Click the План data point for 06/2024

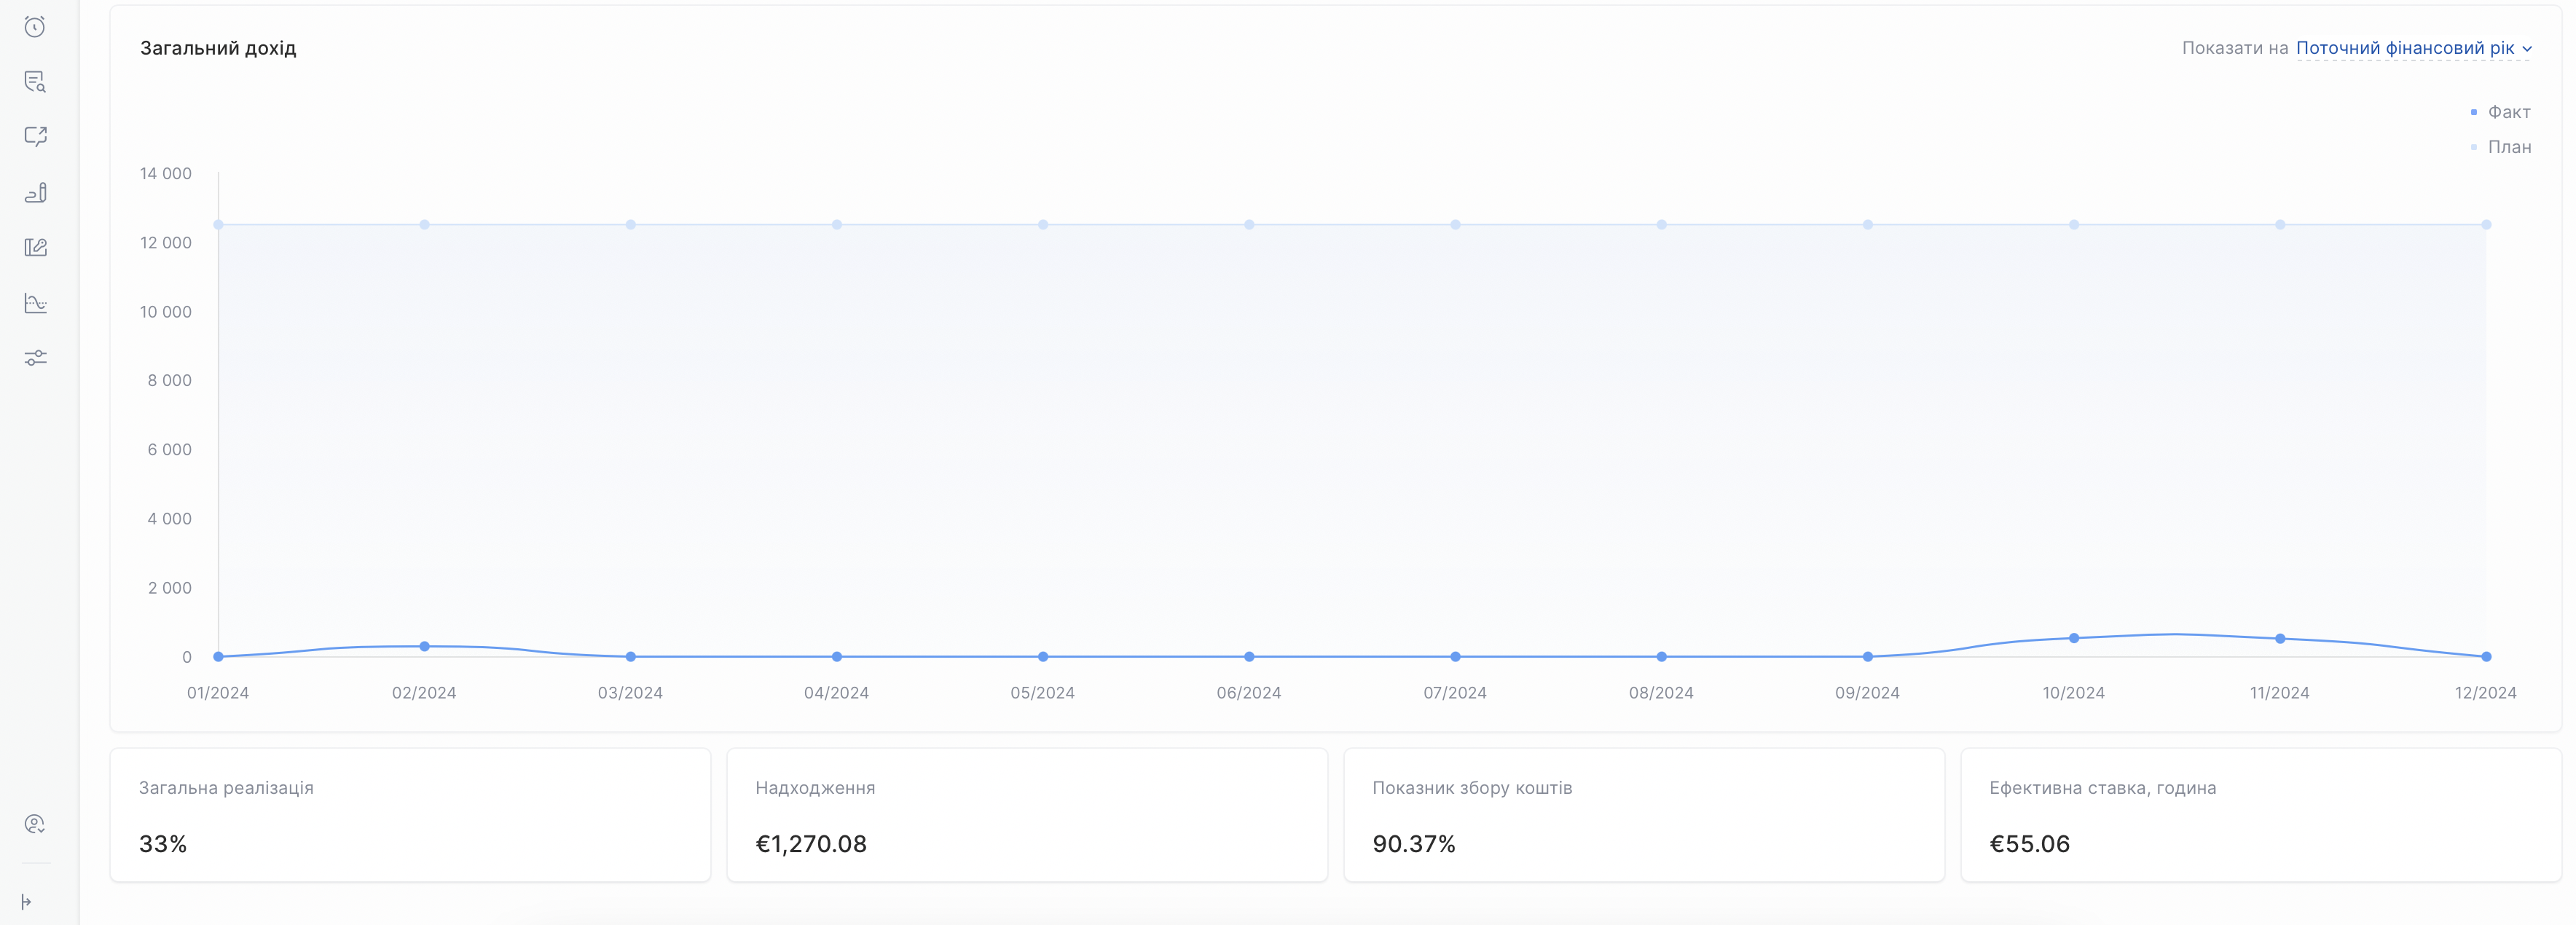click(1249, 225)
